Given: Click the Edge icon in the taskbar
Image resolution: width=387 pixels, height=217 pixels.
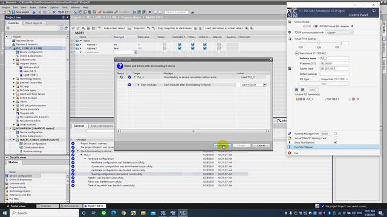Looking at the screenshot, I should [114, 213].
